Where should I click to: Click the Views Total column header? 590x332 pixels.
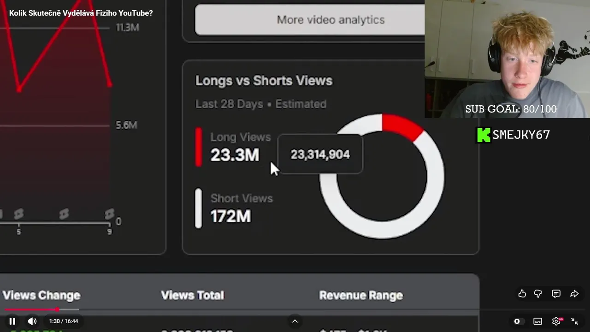click(192, 295)
